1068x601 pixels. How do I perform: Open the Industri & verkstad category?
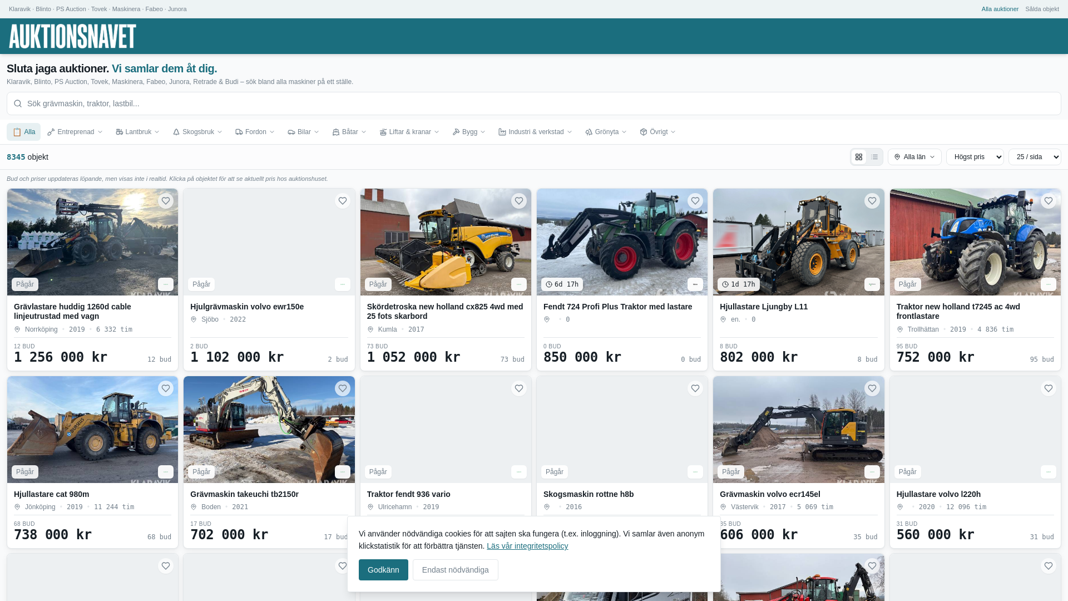tap(535, 132)
